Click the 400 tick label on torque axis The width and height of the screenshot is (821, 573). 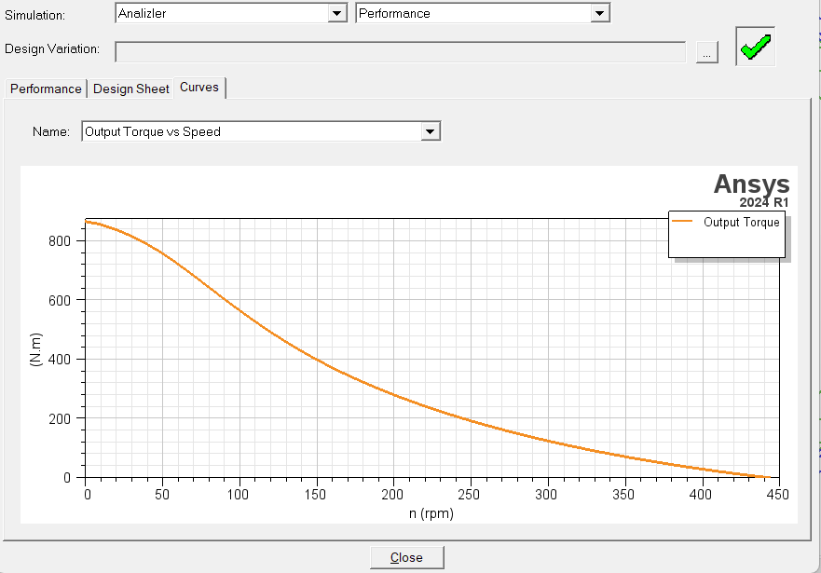click(x=62, y=359)
